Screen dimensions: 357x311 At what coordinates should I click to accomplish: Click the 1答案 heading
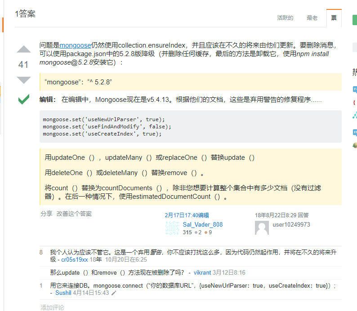25,13
